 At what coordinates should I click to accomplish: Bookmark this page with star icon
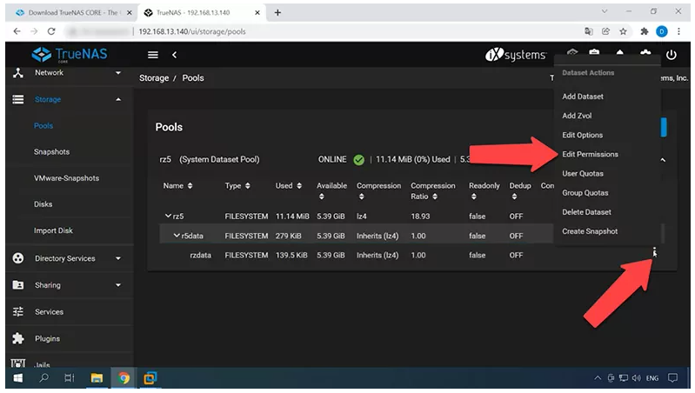[623, 31]
